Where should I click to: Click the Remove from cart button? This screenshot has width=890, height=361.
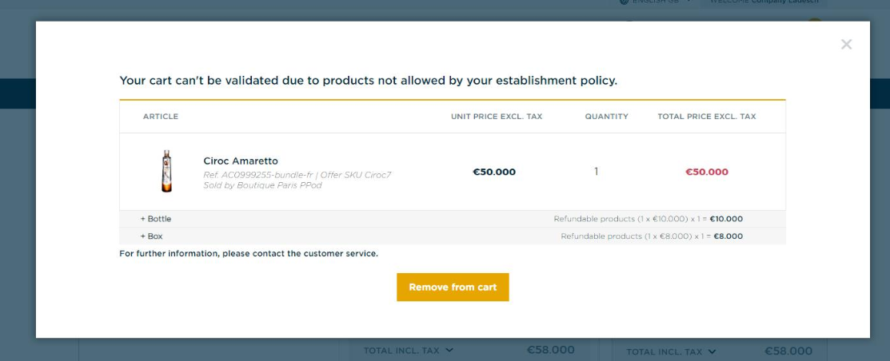pos(453,288)
